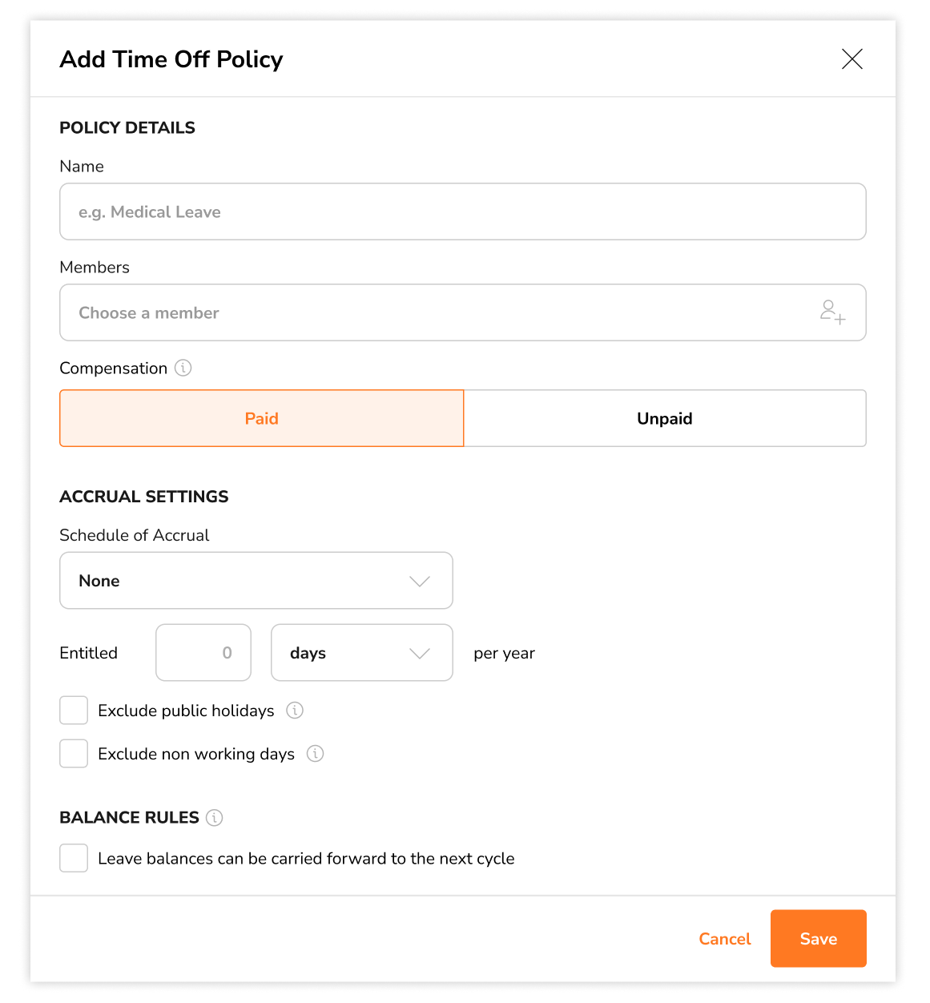
Task: Click the info icon beside Exclude public holidays
Action: pyautogui.click(x=295, y=711)
